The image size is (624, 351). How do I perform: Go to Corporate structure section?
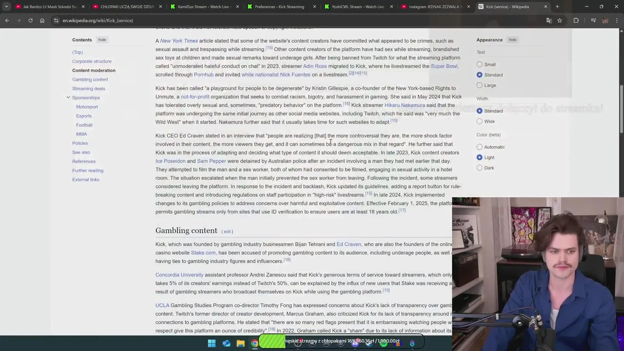[92, 61]
